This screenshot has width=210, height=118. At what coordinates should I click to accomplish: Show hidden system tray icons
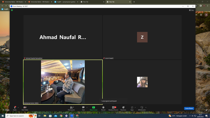click(190, 116)
